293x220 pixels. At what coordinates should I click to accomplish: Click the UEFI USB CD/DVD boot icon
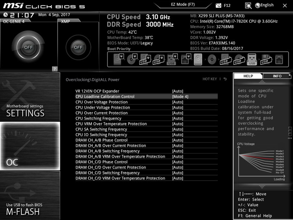pyautogui.click(x=159, y=59)
